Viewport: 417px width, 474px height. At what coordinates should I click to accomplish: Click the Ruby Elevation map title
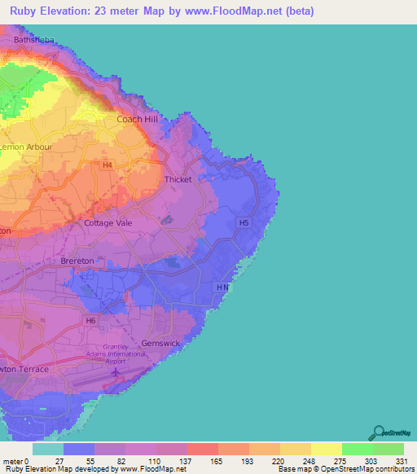click(162, 11)
